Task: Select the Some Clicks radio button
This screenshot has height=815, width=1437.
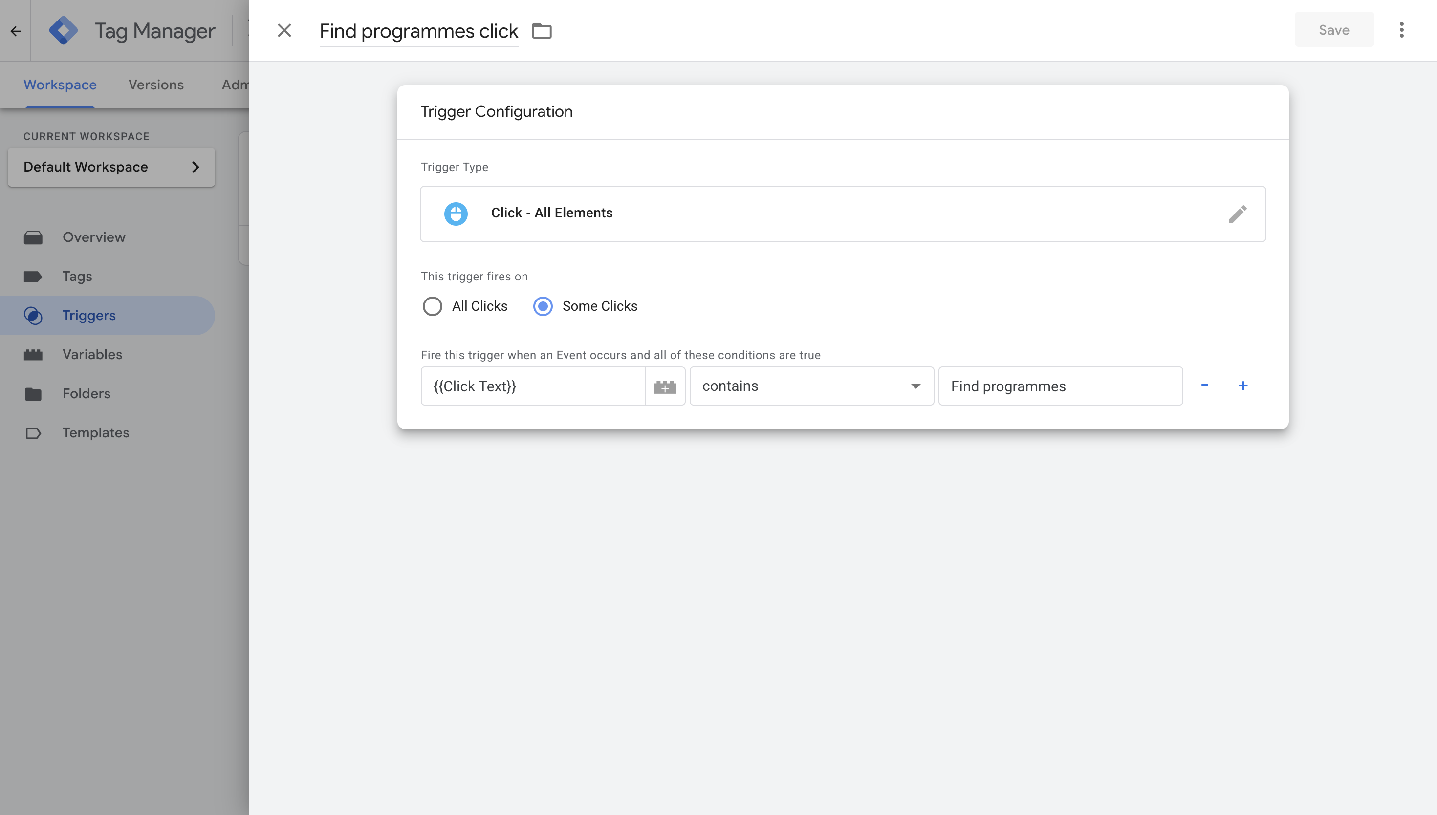Action: pyautogui.click(x=543, y=306)
